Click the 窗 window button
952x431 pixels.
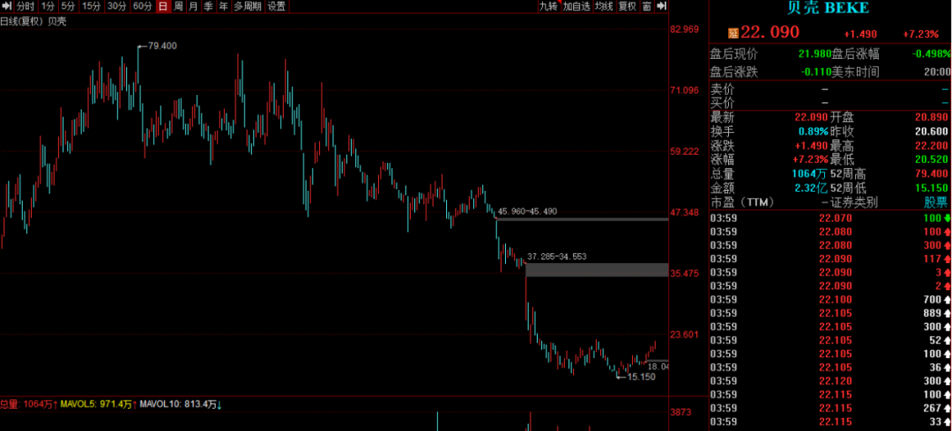(647, 7)
